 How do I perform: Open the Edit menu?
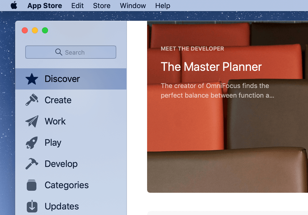coord(77,6)
